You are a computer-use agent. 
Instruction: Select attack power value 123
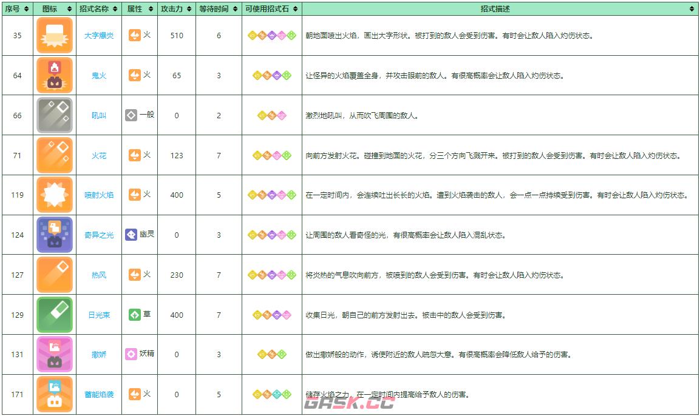click(x=177, y=156)
